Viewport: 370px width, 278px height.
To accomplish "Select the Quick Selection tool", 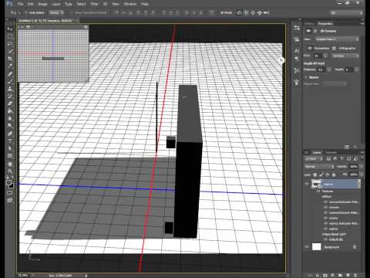I will (10, 51).
